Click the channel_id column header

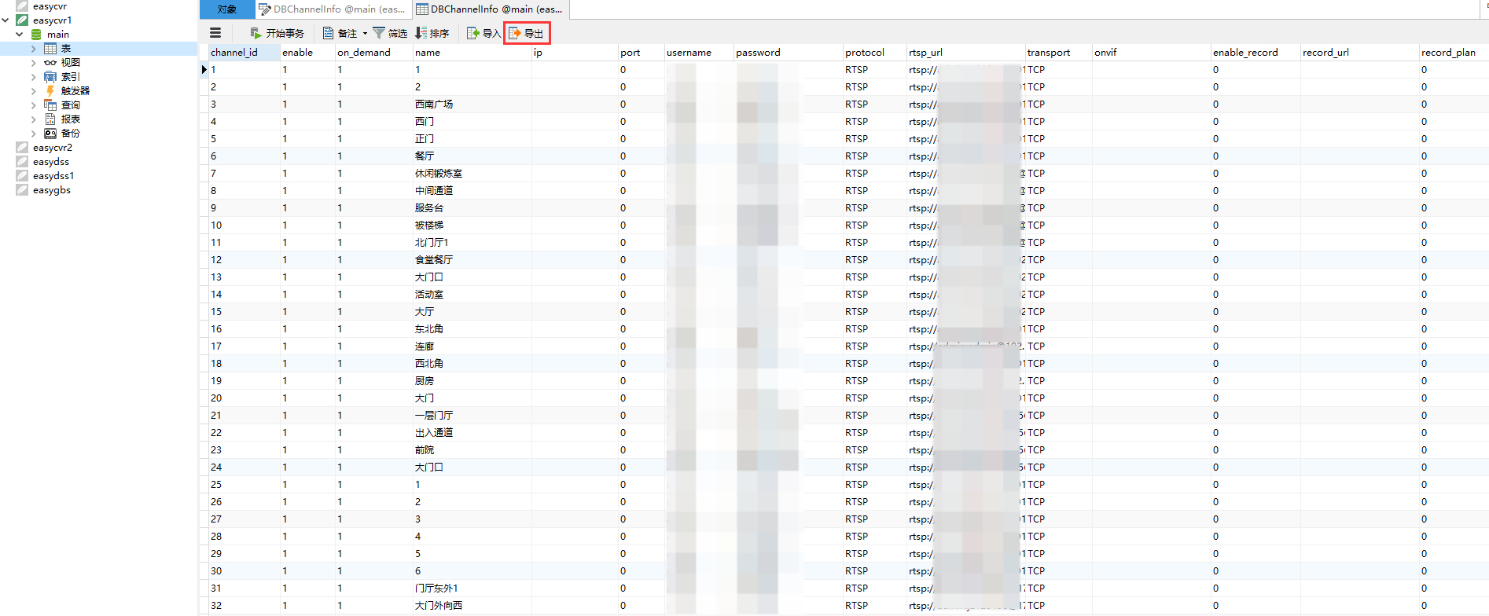(244, 53)
